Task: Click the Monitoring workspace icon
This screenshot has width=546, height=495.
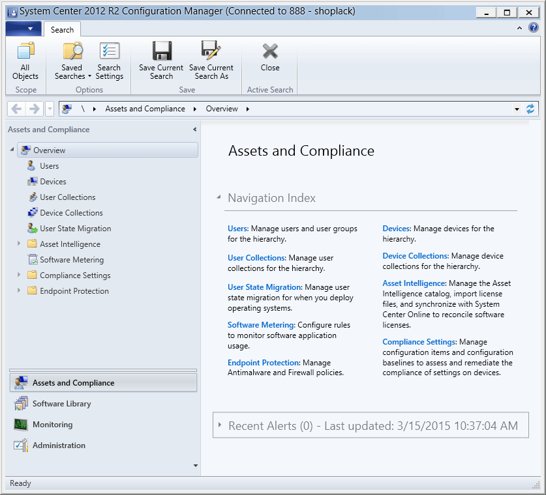Action: tap(20, 425)
